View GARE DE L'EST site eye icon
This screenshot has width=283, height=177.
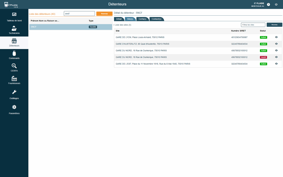pyautogui.click(x=276, y=64)
